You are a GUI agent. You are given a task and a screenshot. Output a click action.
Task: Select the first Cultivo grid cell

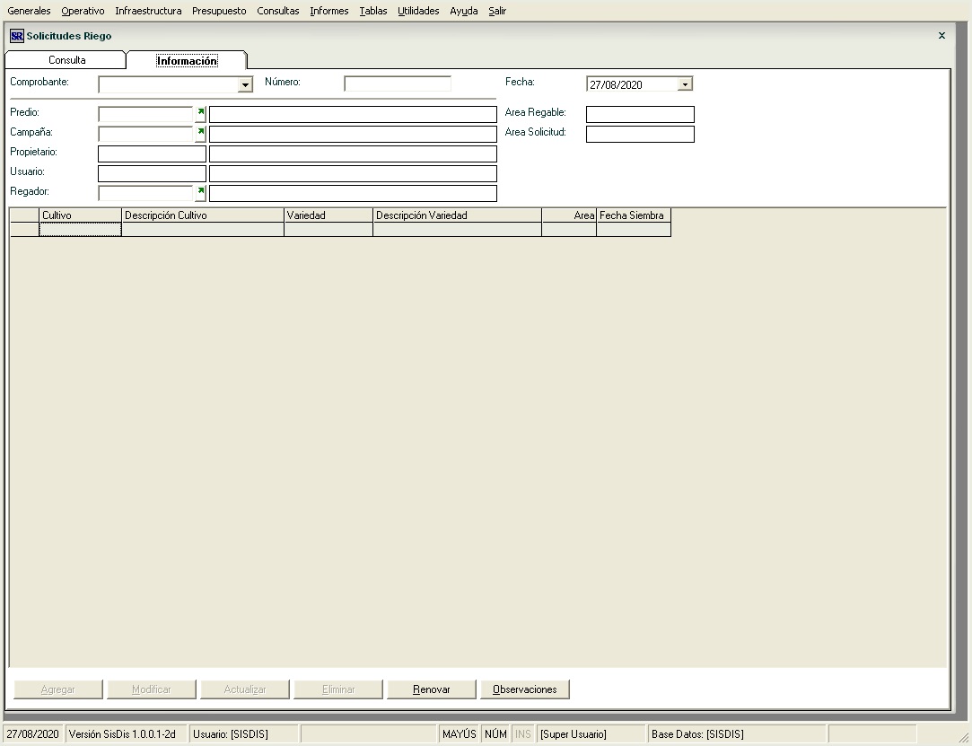pos(80,230)
